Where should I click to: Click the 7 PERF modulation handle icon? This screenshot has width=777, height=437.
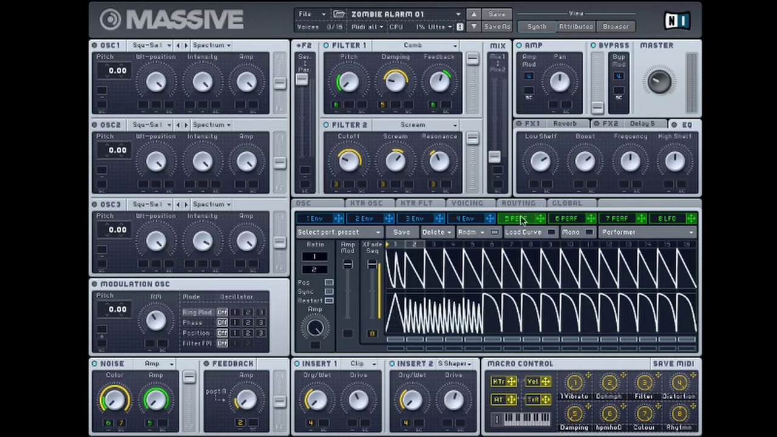641,218
